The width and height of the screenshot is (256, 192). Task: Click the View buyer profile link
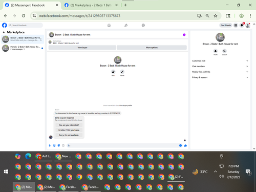pos(125,105)
